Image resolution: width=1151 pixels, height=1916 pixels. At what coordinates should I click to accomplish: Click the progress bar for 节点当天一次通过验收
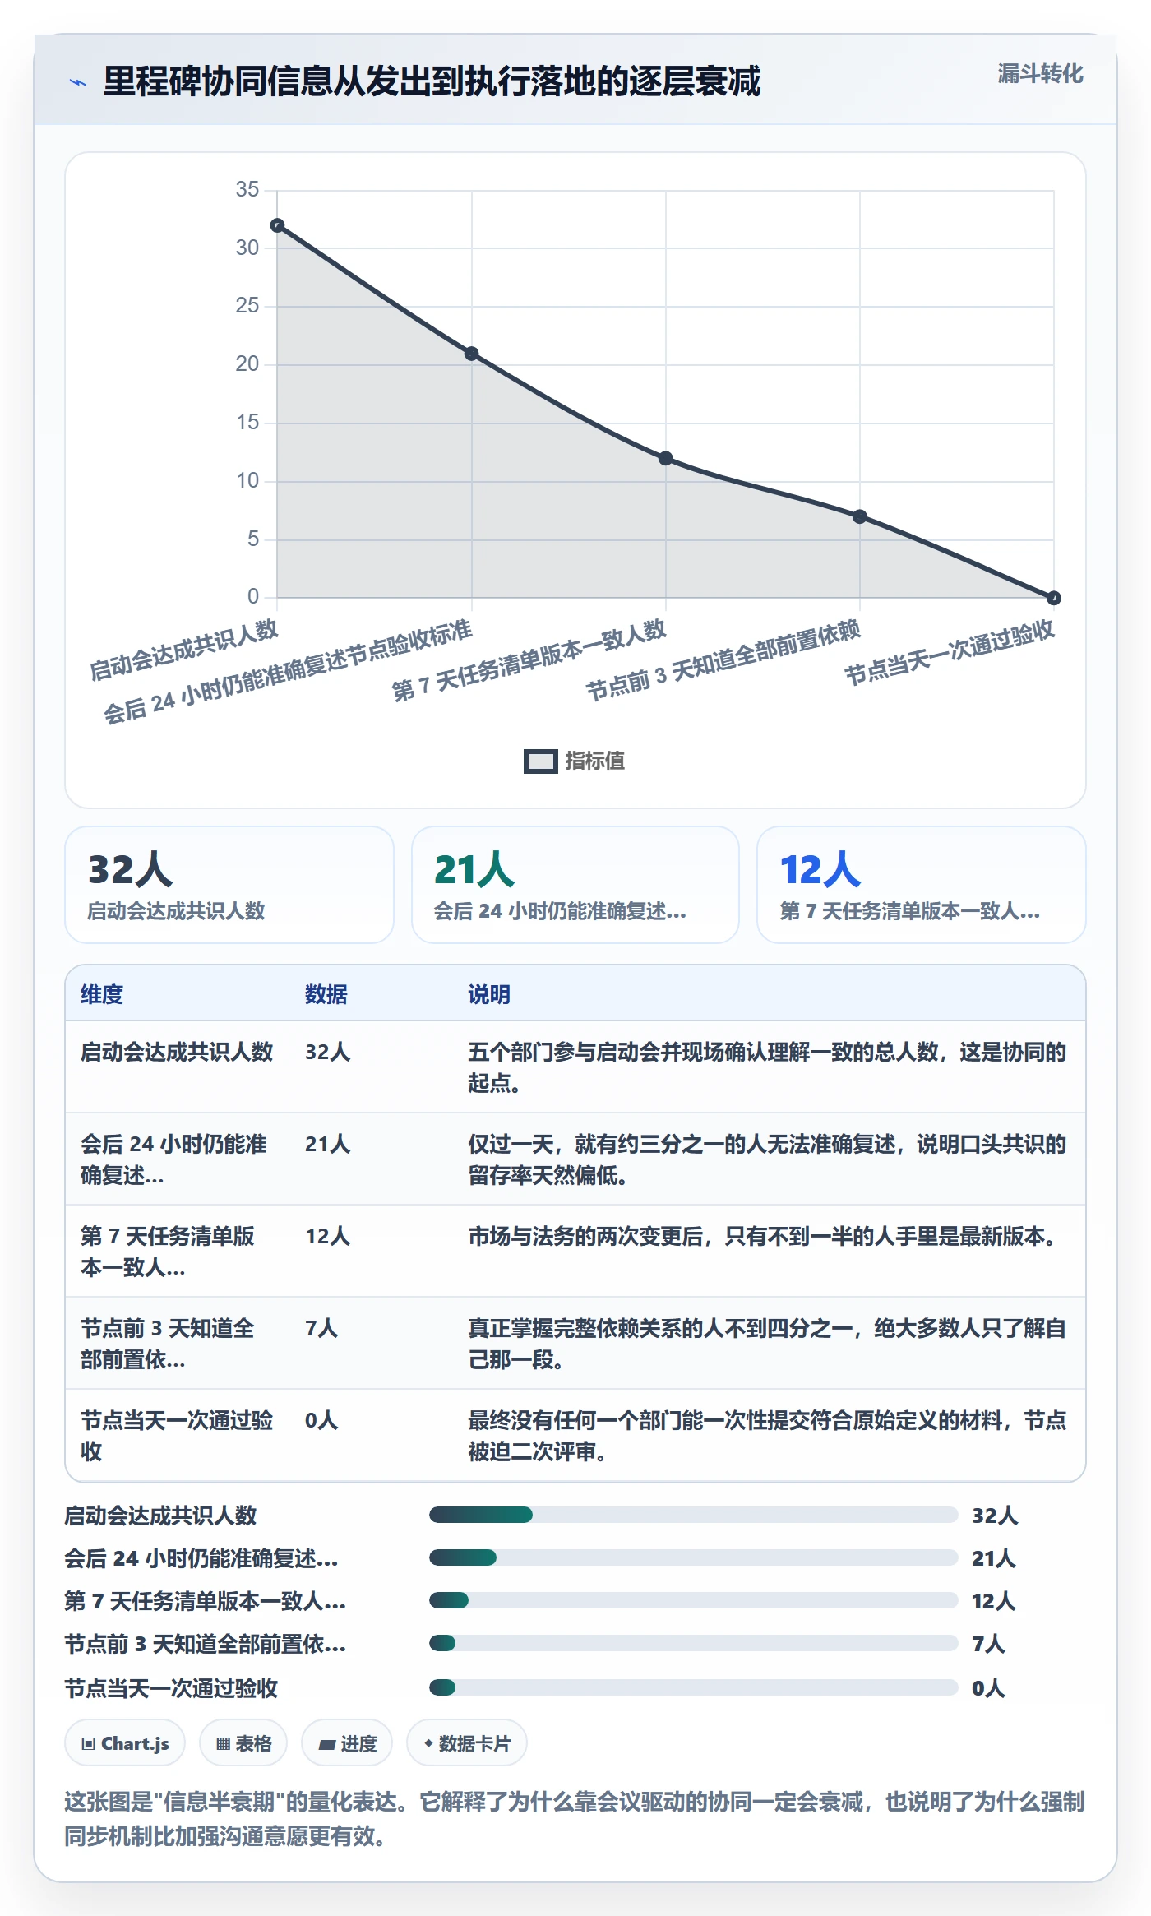[694, 1687]
